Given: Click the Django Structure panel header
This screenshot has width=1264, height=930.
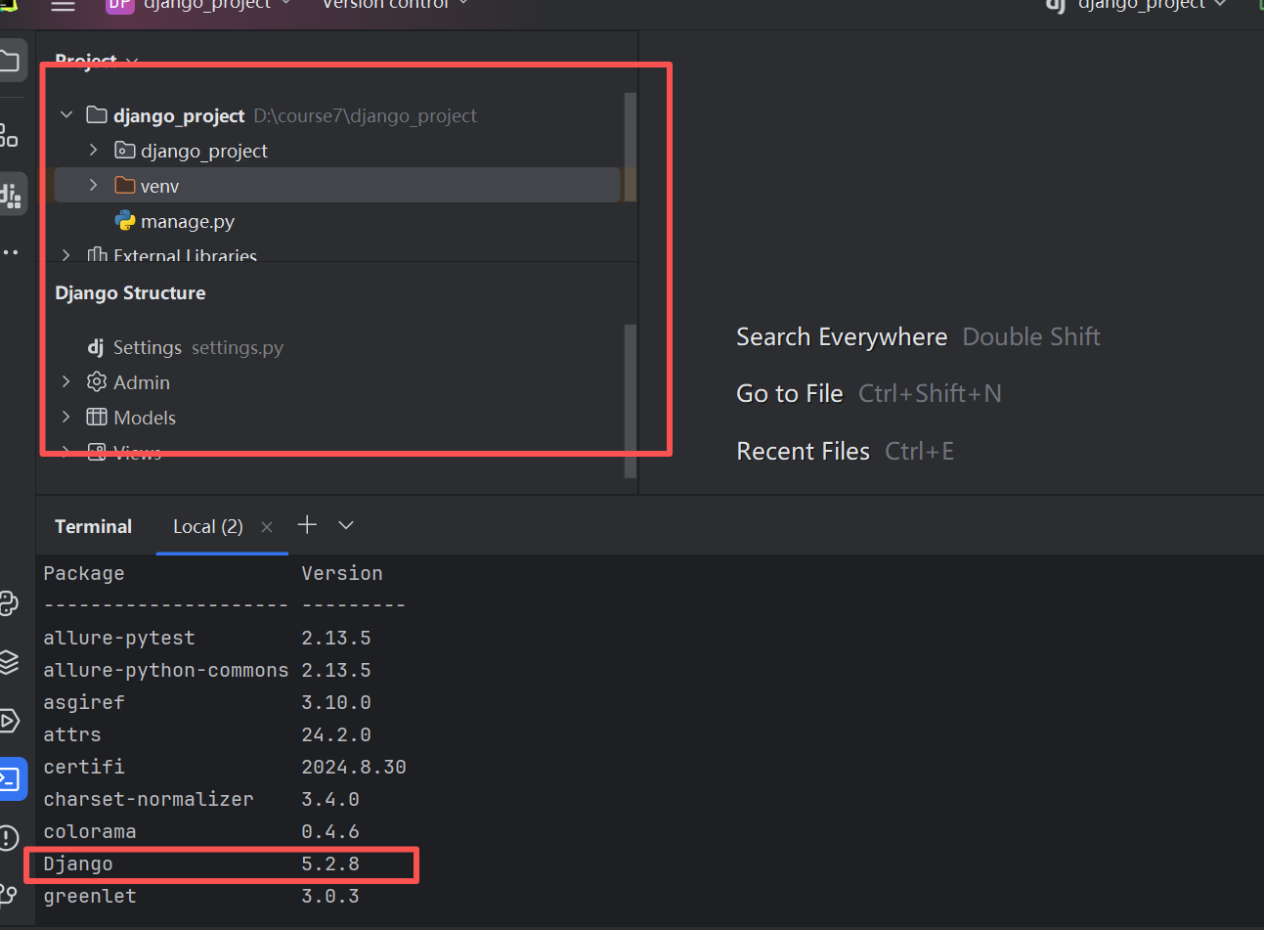Looking at the screenshot, I should (x=130, y=293).
